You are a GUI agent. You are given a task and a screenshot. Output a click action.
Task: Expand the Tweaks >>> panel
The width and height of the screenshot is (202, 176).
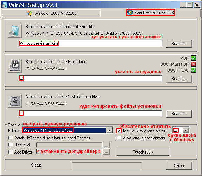143,152
